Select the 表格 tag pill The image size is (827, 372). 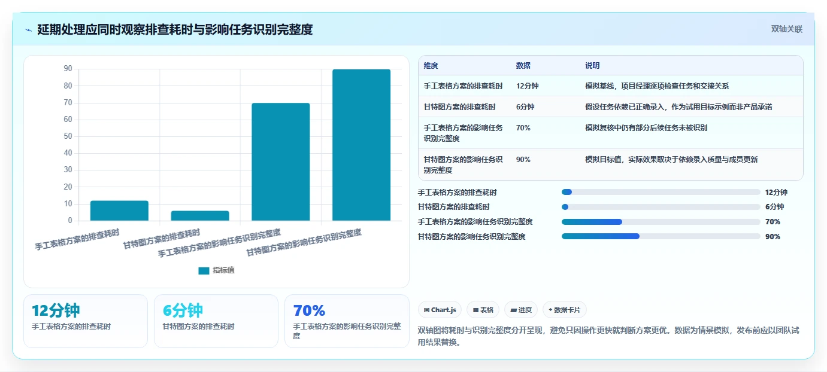483,310
